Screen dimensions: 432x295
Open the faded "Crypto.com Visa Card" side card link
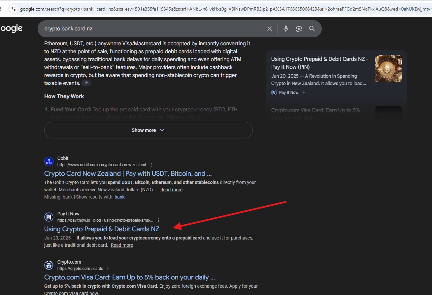pos(316,114)
